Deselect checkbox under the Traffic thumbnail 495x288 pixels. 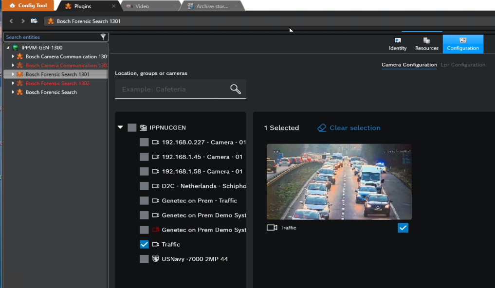click(403, 228)
